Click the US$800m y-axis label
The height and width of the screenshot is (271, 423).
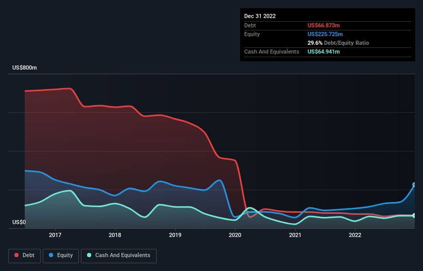point(25,67)
